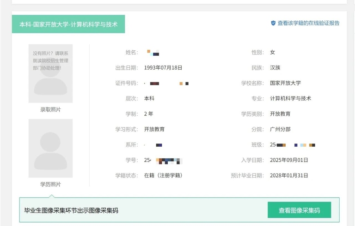Click the 分院 value 广州分部

(x=280, y=129)
